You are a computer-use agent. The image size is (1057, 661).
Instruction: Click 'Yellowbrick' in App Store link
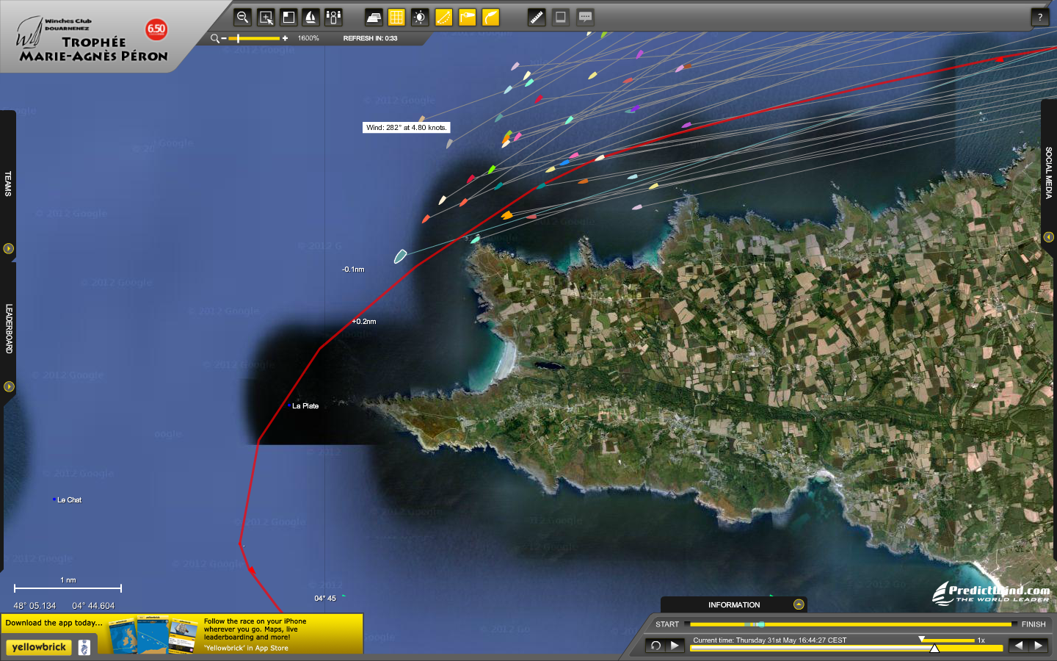[246, 648]
